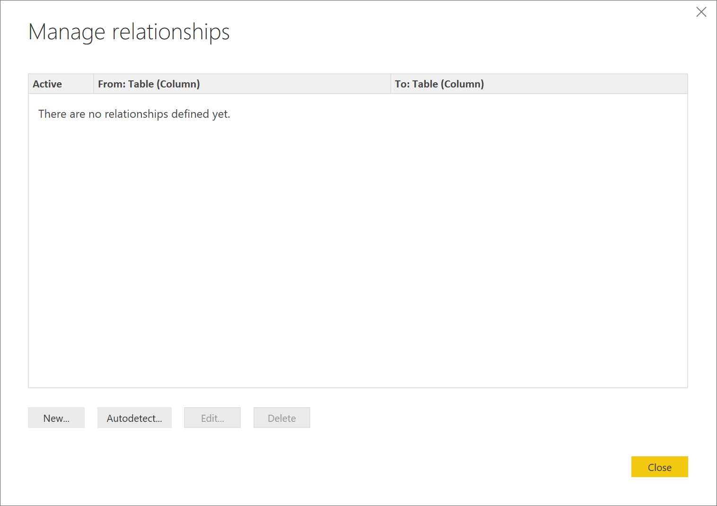Screen dimensions: 717x506
Task: Click the From: Table (Column) header
Action: (x=149, y=84)
